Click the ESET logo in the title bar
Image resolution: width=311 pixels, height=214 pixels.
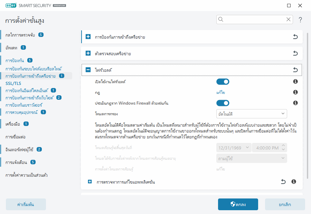[11, 6]
